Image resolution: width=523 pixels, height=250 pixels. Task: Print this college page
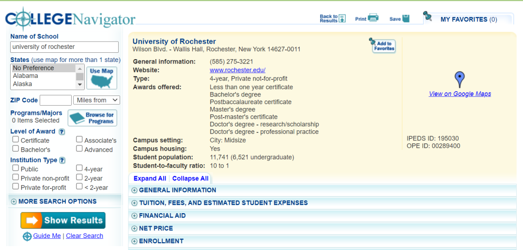(367, 19)
